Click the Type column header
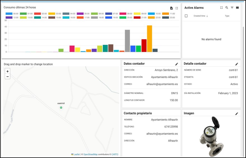This screenshot has height=158, width=246. point(227,16)
